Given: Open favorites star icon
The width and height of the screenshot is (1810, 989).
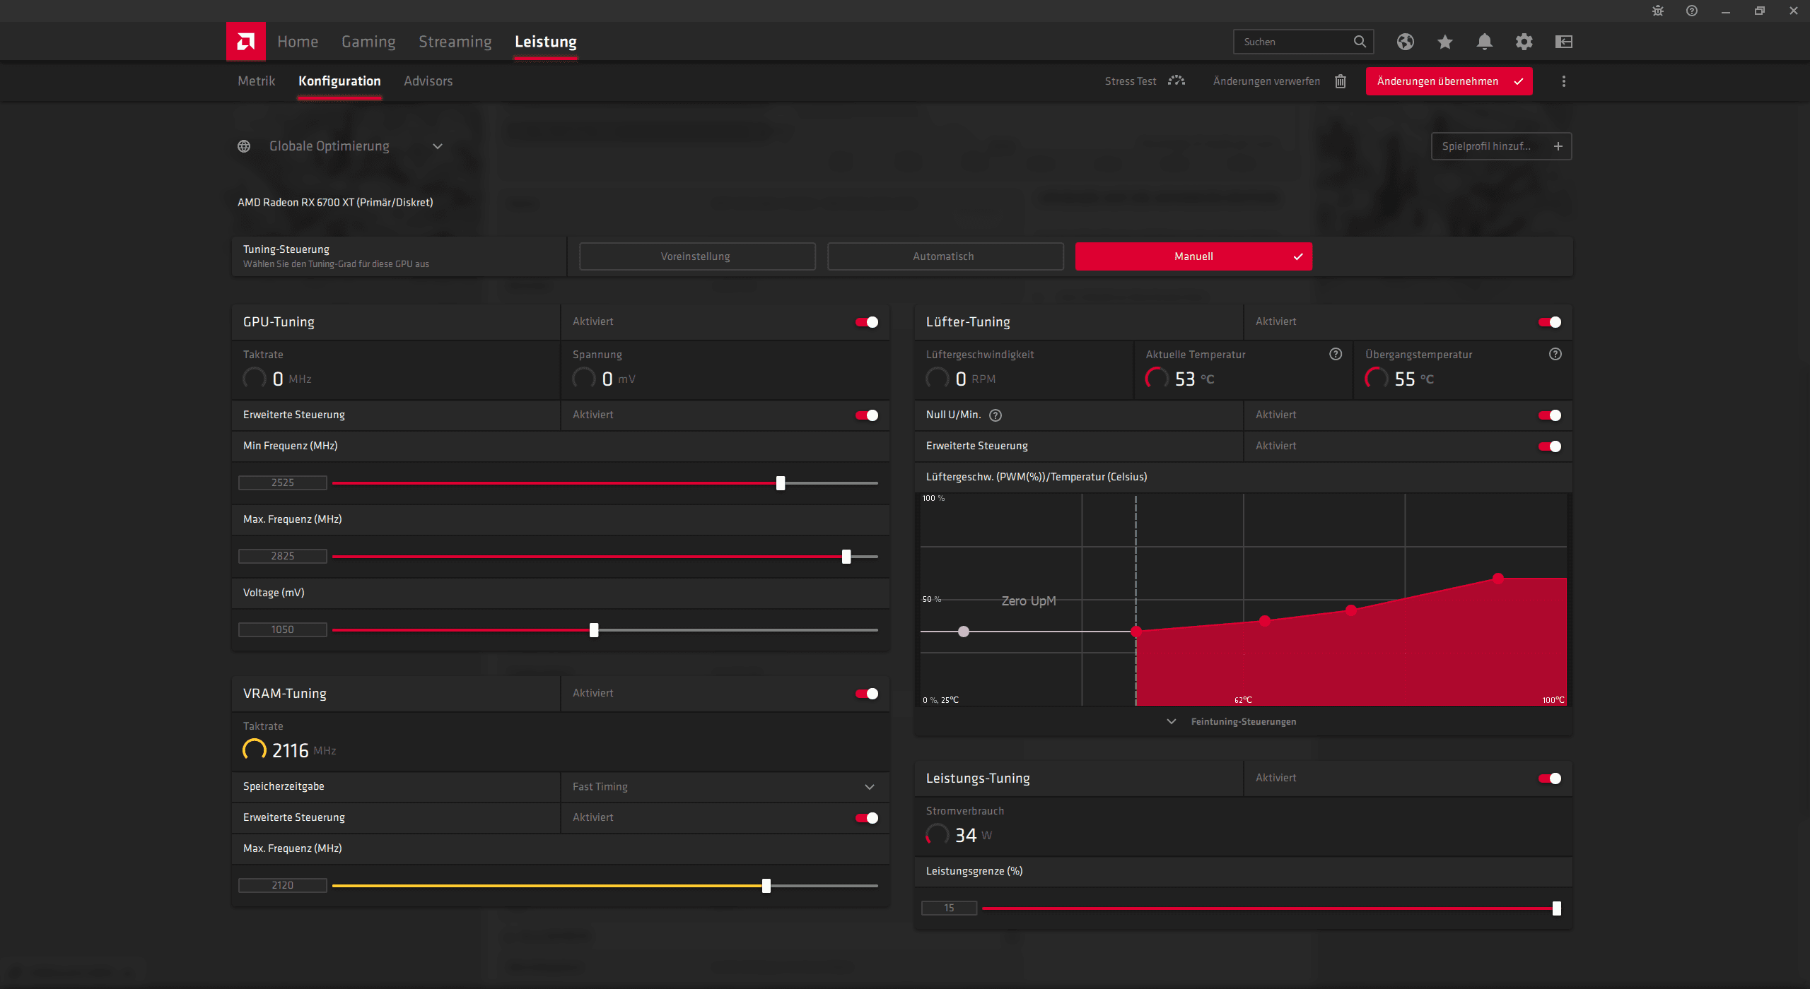Looking at the screenshot, I should click(x=1444, y=42).
